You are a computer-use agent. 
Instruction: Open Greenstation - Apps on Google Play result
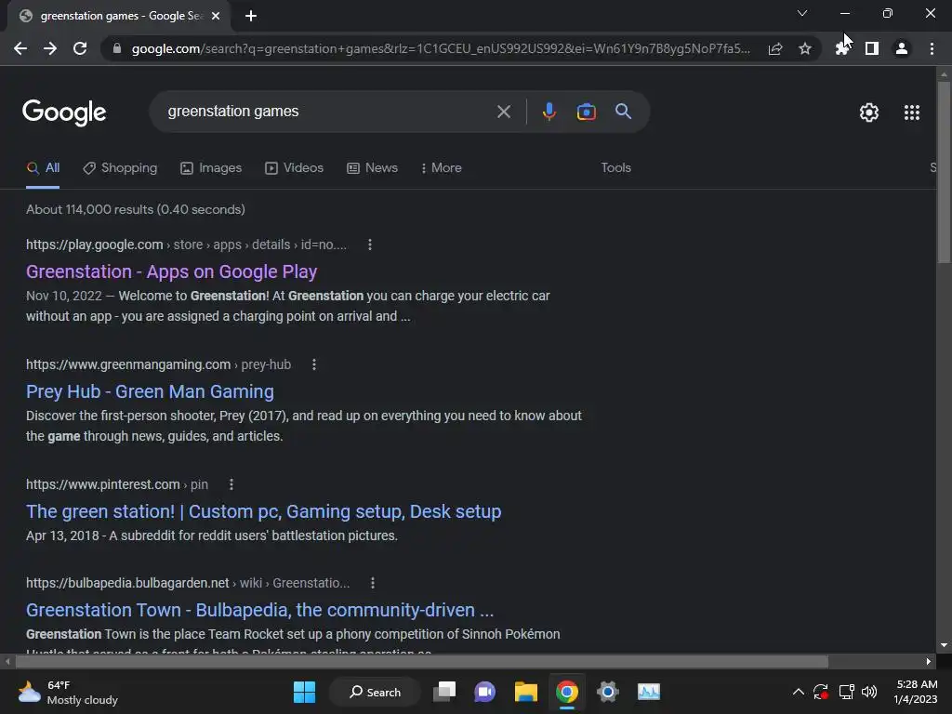pos(171,271)
